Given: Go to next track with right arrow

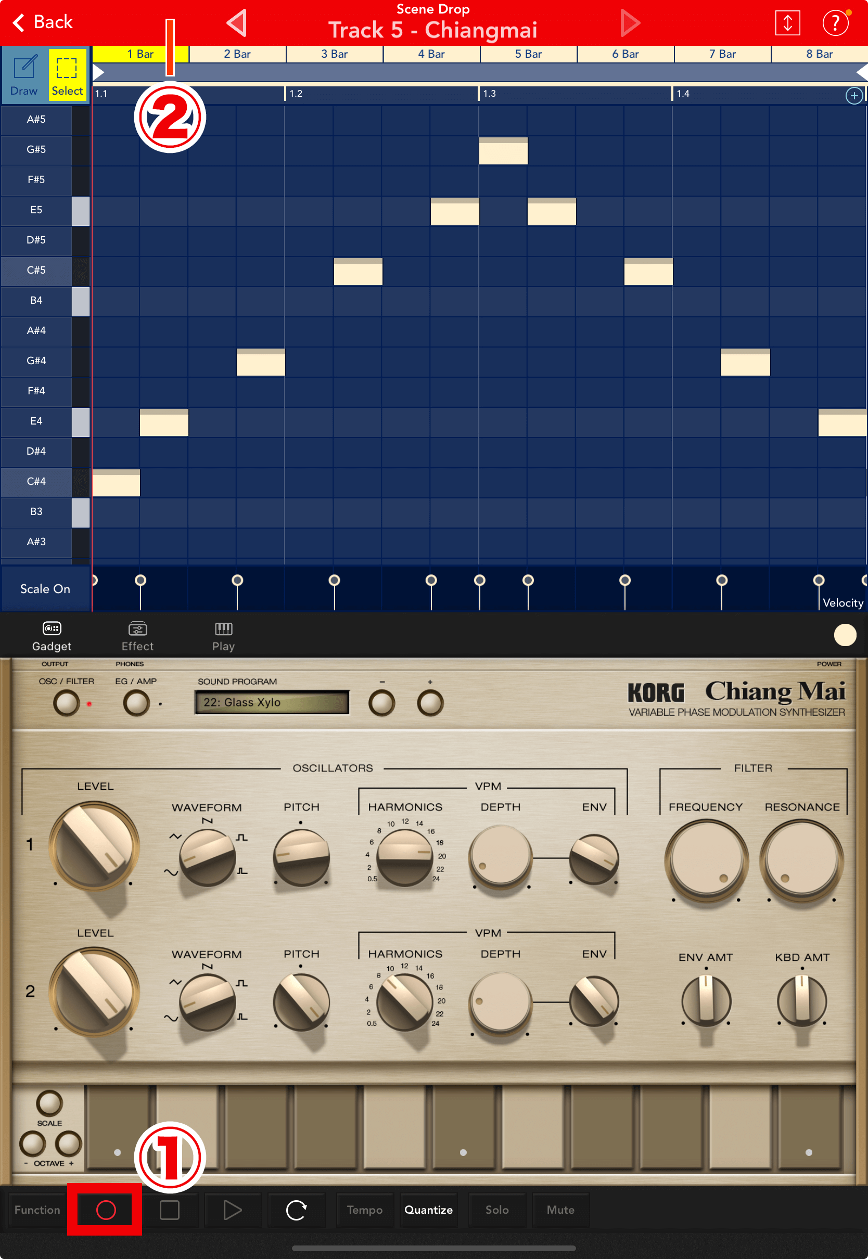Looking at the screenshot, I should tap(630, 23).
